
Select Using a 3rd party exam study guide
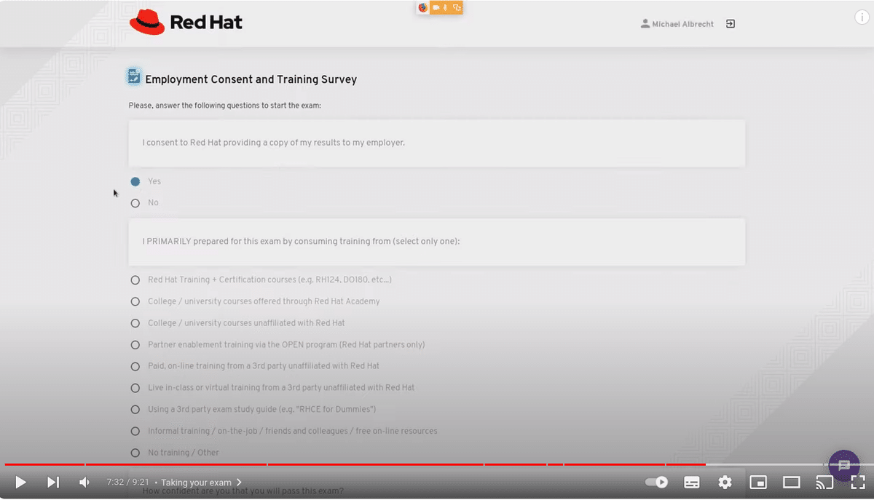click(x=135, y=409)
